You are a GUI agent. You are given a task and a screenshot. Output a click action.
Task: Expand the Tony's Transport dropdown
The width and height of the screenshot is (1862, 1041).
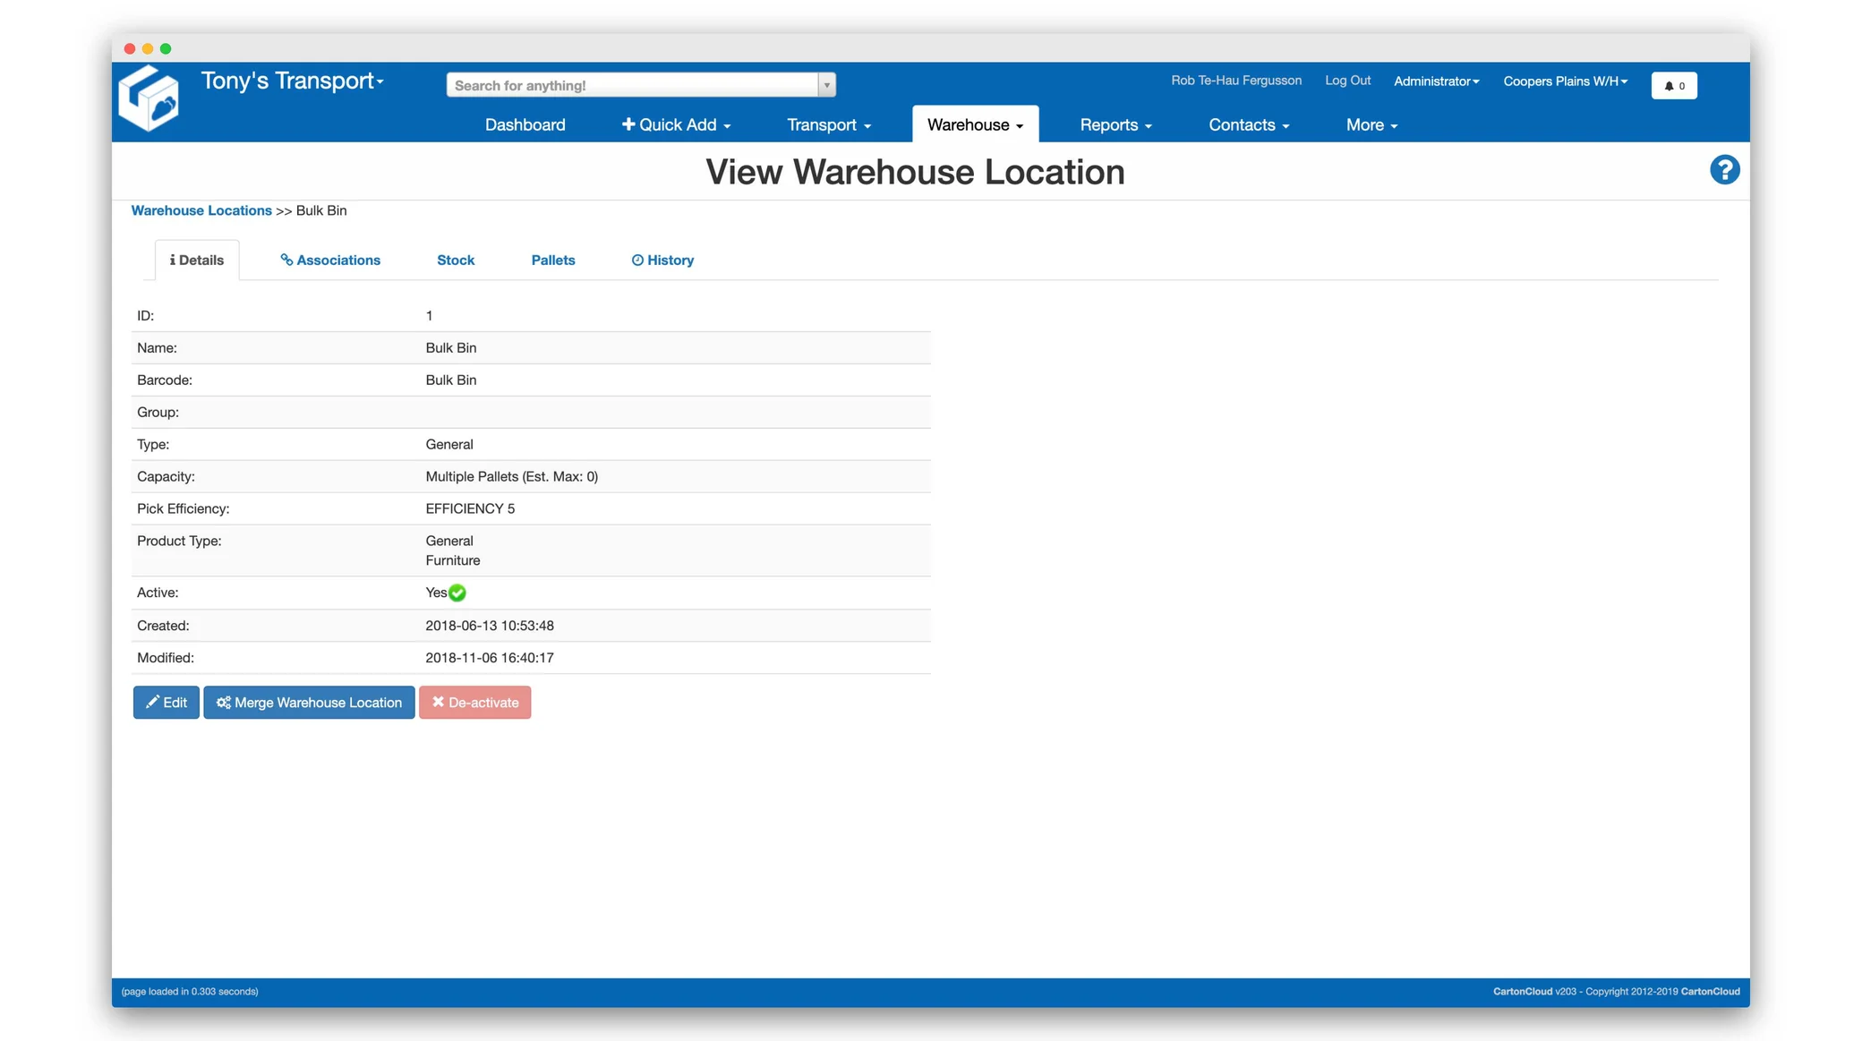pos(293,81)
